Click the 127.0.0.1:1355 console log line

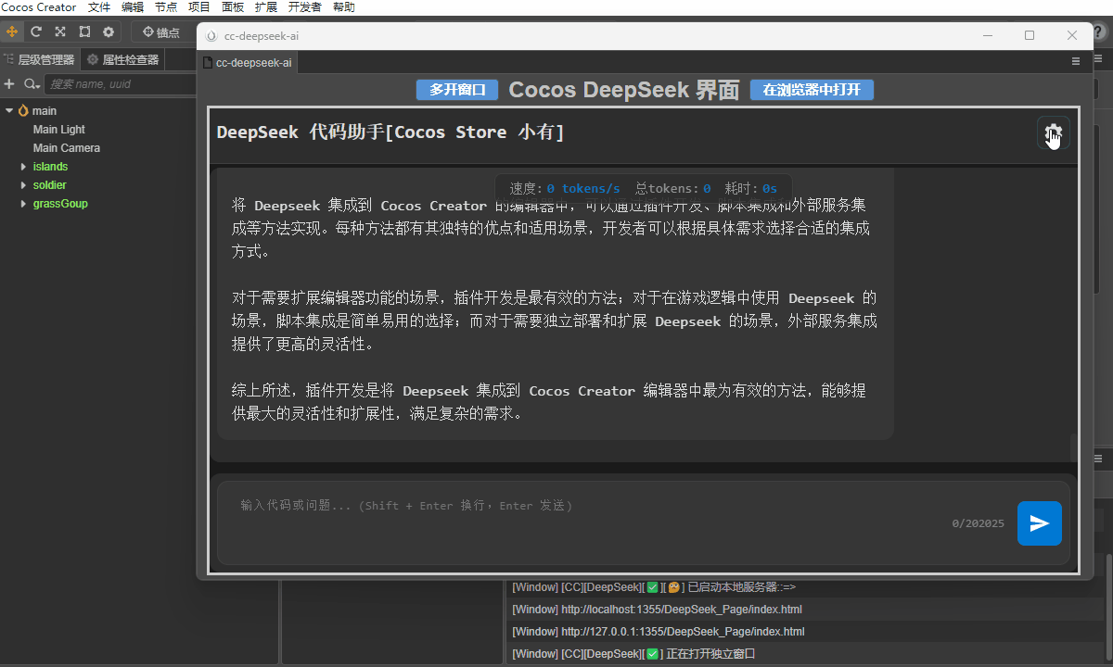(658, 632)
